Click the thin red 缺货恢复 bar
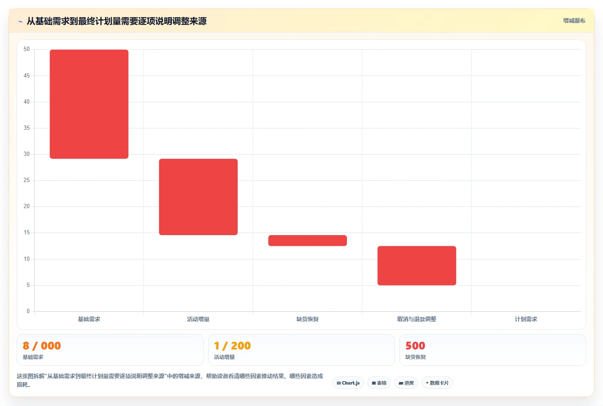 point(307,241)
